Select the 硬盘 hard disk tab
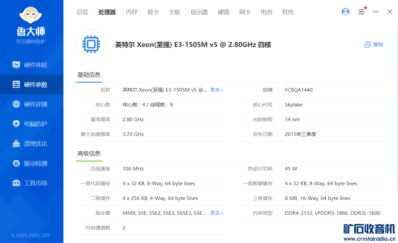The width and height of the screenshot is (398, 243). [223, 12]
